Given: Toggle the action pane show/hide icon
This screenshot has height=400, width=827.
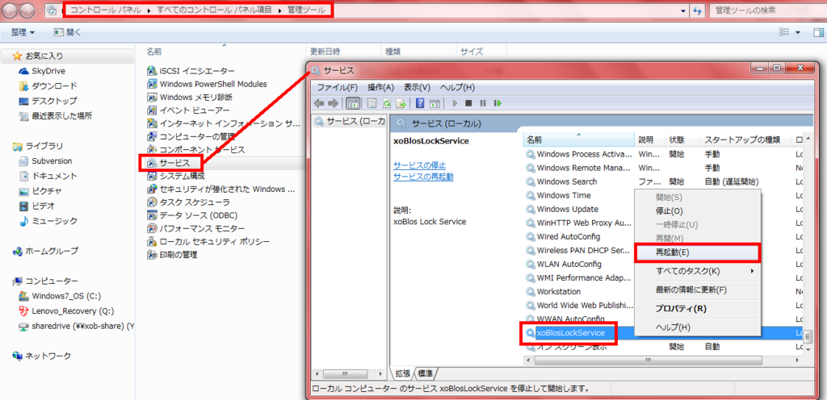Looking at the screenshot, I should 435,103.
